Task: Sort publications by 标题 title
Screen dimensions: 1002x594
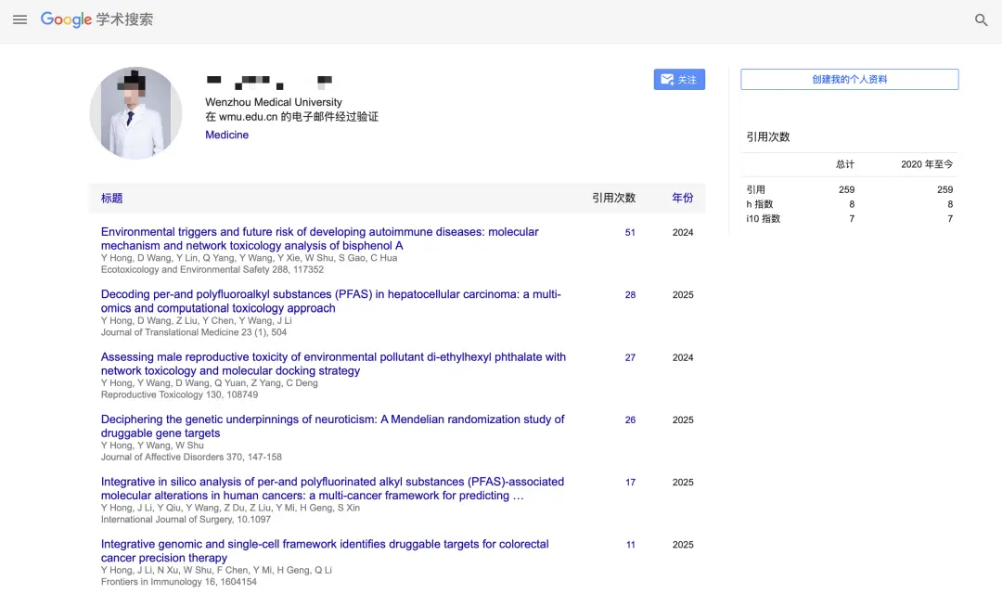Action: coord(111,198)
